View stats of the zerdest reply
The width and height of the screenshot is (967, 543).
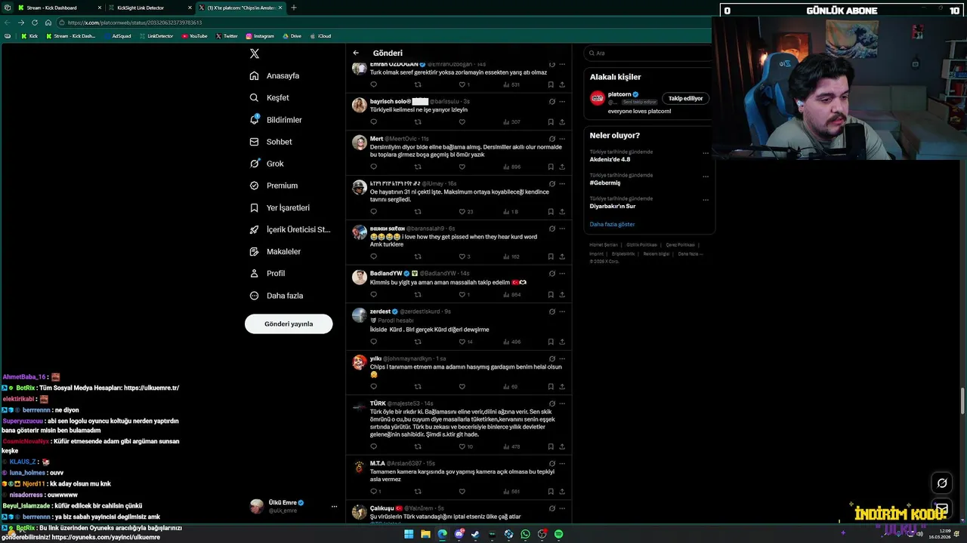(511, 342)
